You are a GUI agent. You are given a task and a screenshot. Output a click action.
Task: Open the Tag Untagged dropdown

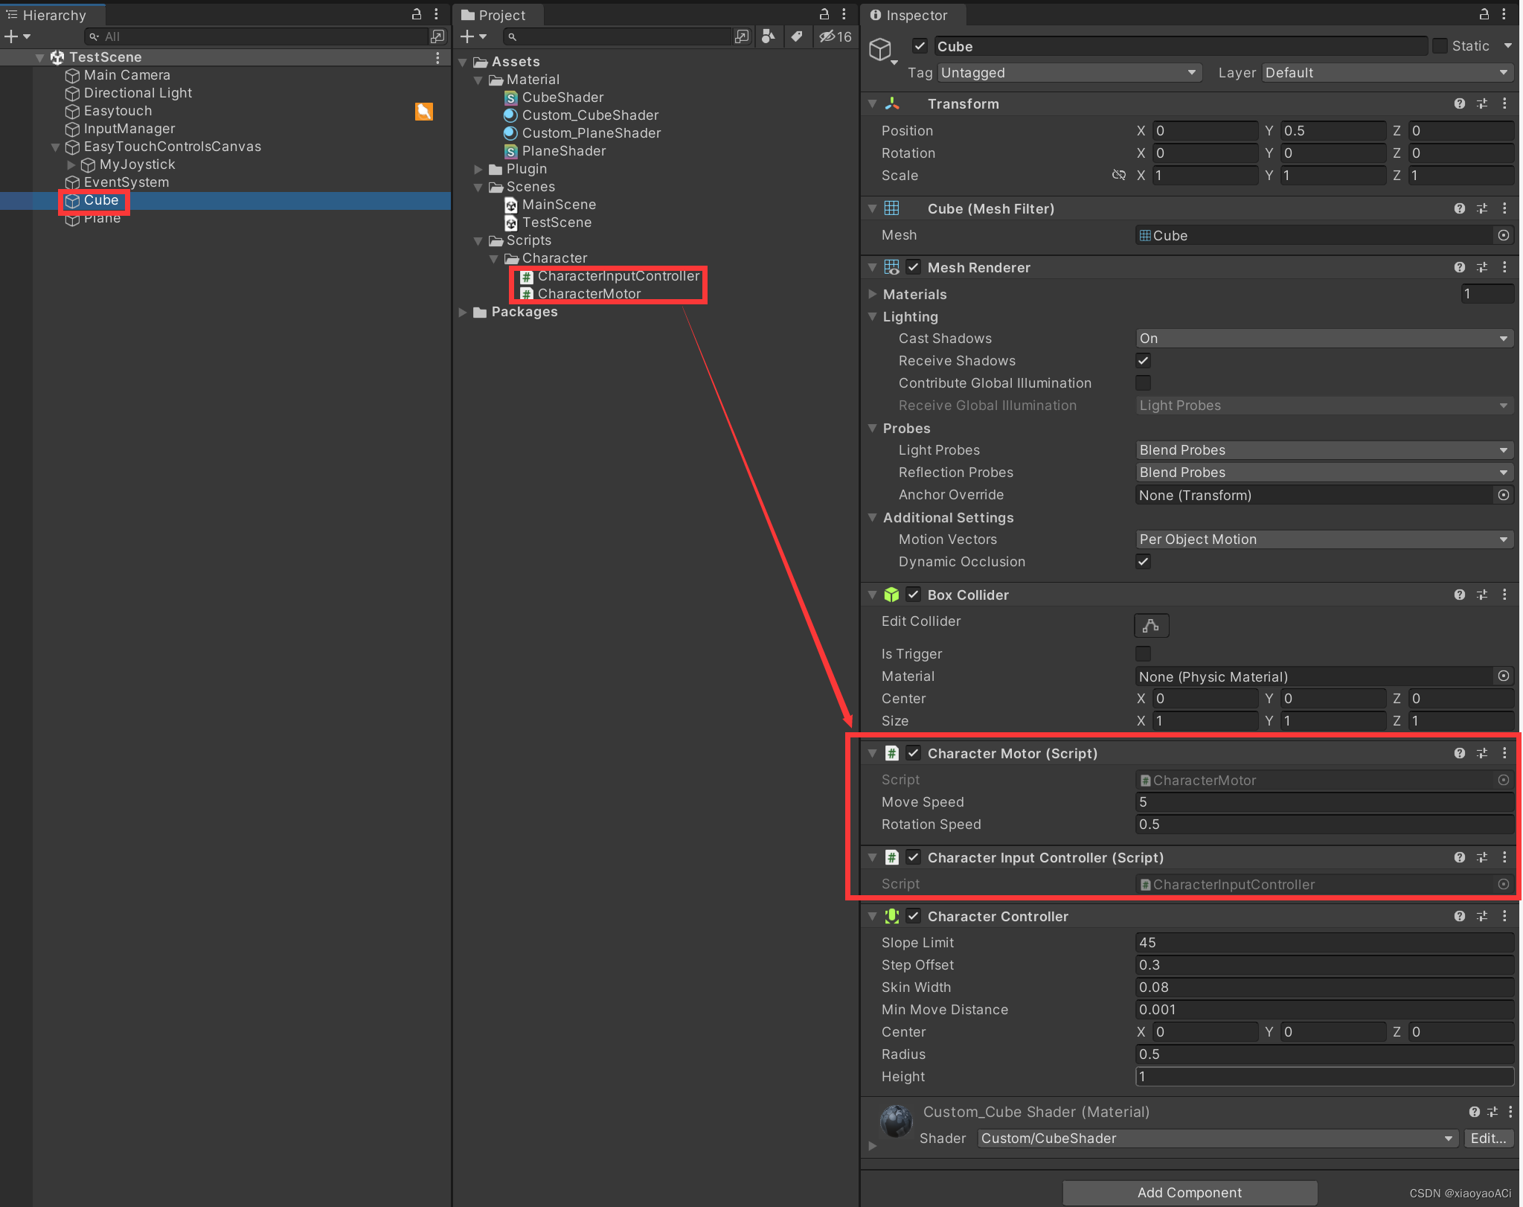[1069, 73]
